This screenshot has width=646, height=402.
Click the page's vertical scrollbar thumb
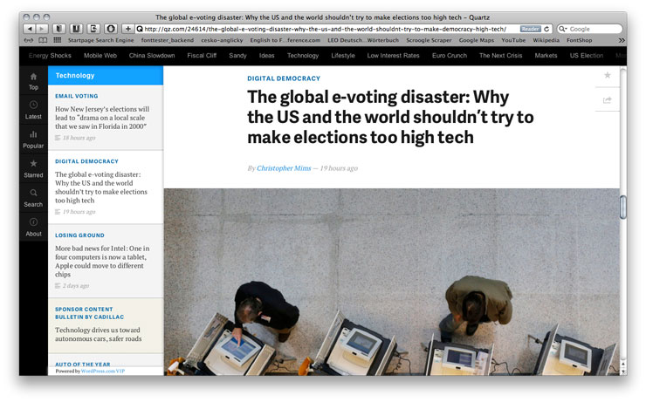[x=622, y=207]
